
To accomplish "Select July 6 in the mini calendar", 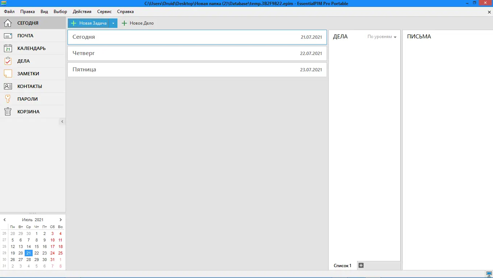I will [x=21, y=240].
